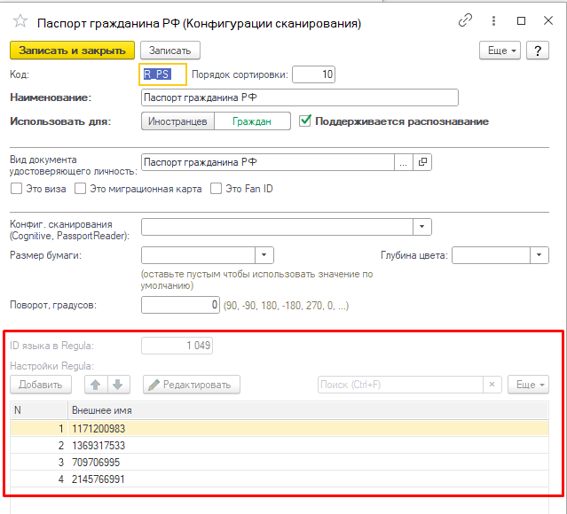The height and width of the screenshot is (514, 567).
Task: Click the ellipsis select button for document type
Action: [x=403, y=162]
